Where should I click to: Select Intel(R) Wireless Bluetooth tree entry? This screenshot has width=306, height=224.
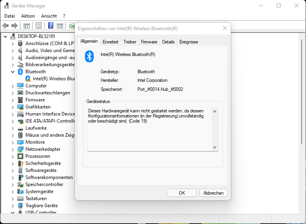point(54,79)
